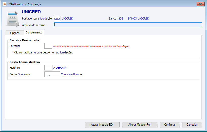Cancel the dialog with Cancelar button
The width and height of the screenshot is (207, 132).
192,125
